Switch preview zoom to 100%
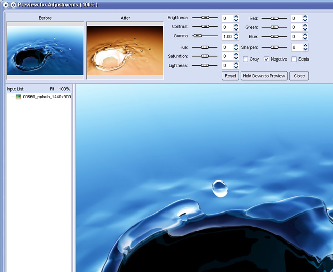 pyautogui.click(x=64, y=89)
